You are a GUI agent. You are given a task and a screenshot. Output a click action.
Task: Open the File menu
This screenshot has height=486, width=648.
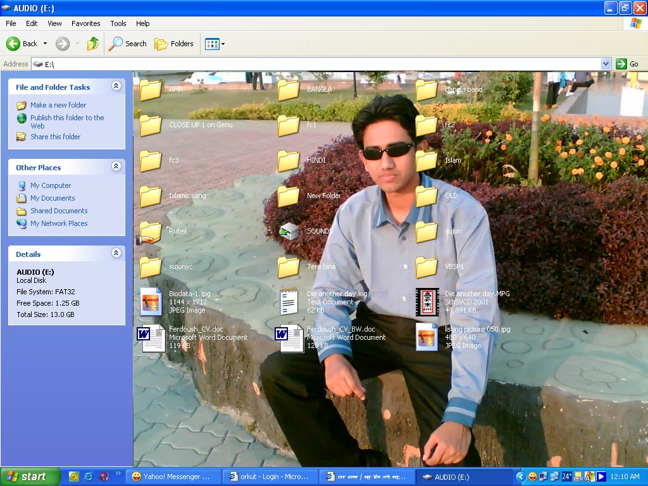click(11, 23)
